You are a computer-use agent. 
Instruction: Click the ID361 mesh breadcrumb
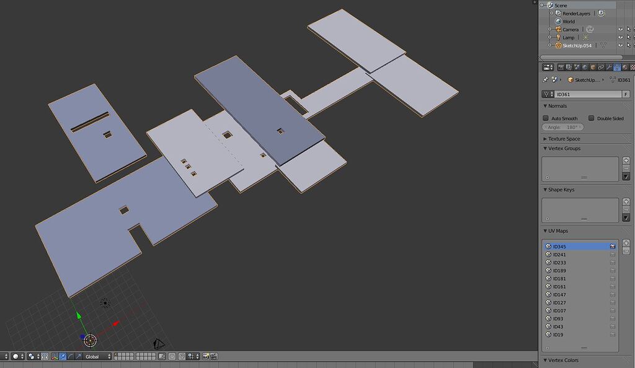click(x=620, y=80)
